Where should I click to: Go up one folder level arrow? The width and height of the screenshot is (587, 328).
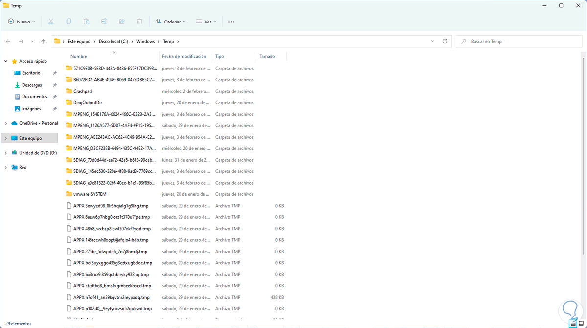(x=43, y=42)
